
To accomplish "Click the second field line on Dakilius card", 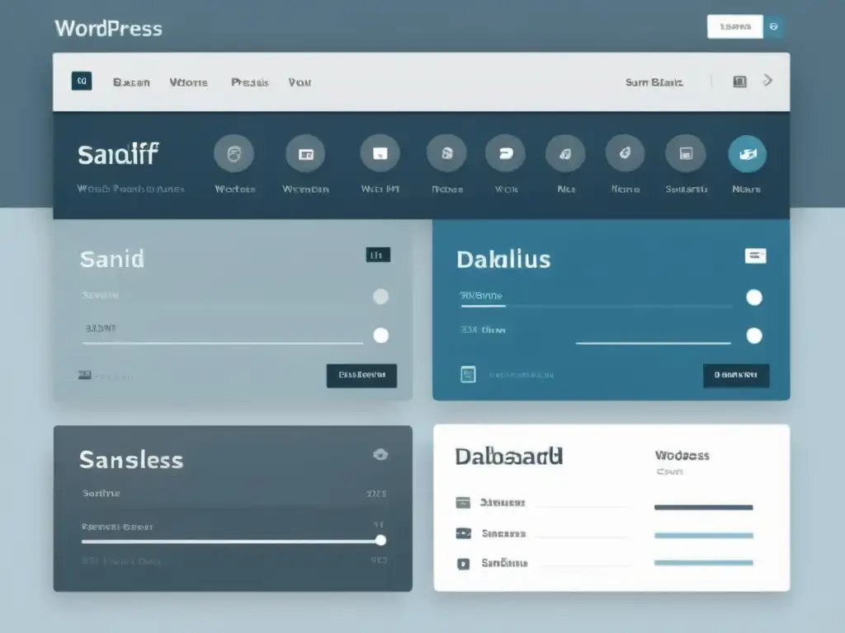I will coord(654,342).
